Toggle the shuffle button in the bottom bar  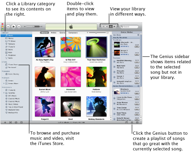click(10, 122)
